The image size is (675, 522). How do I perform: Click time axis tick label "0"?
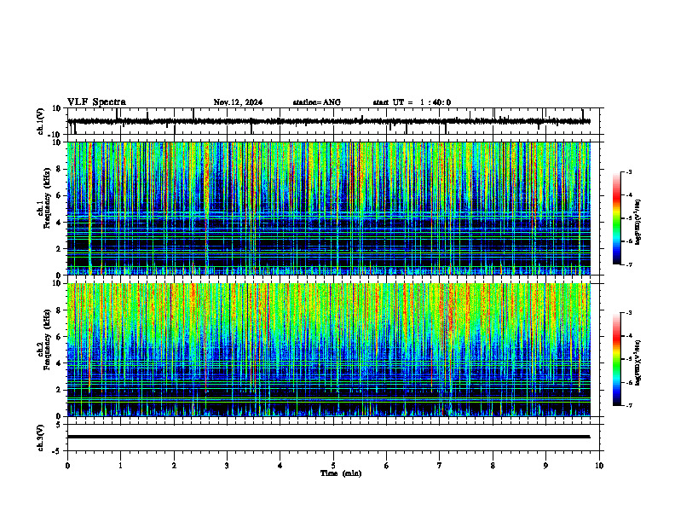pos(67,466)
